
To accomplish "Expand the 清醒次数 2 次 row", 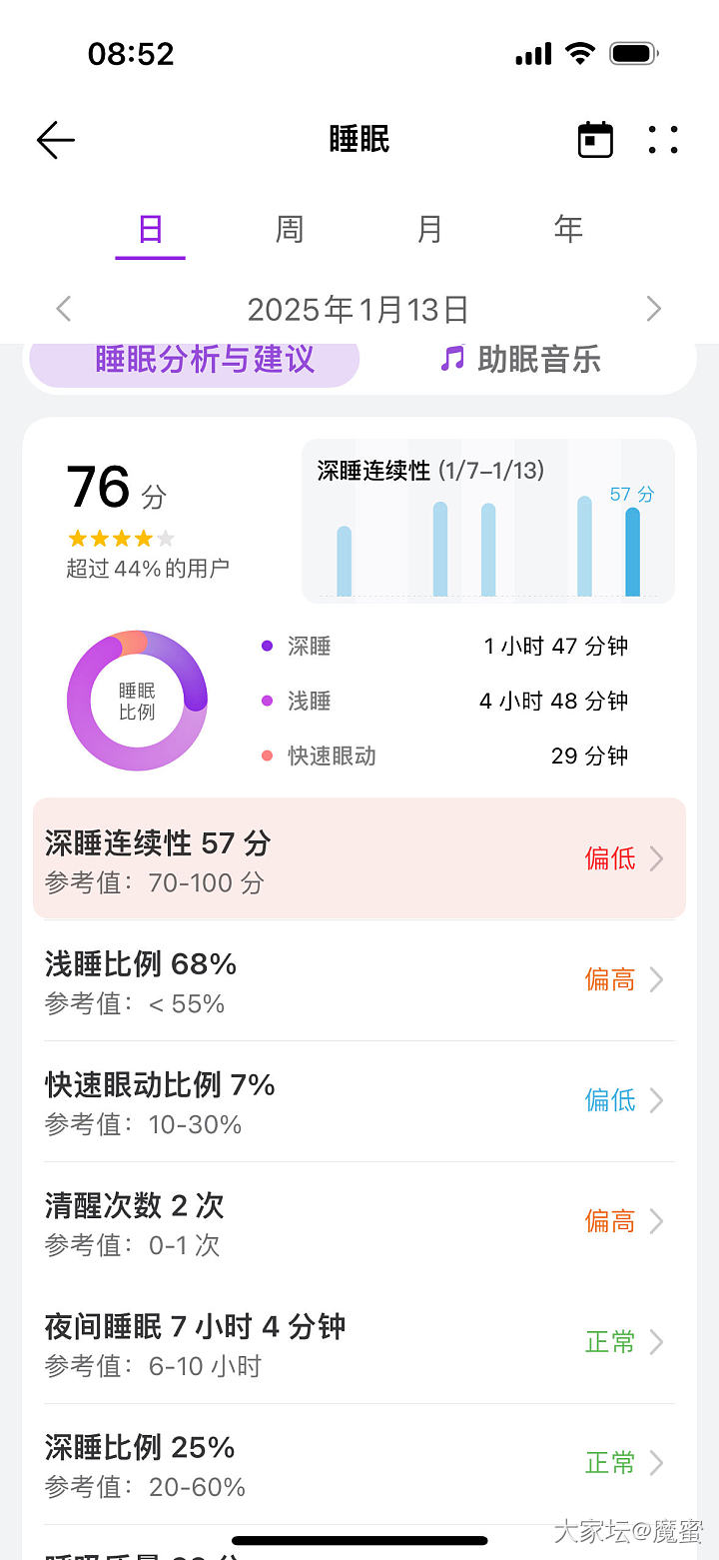I will [359, 1222].
